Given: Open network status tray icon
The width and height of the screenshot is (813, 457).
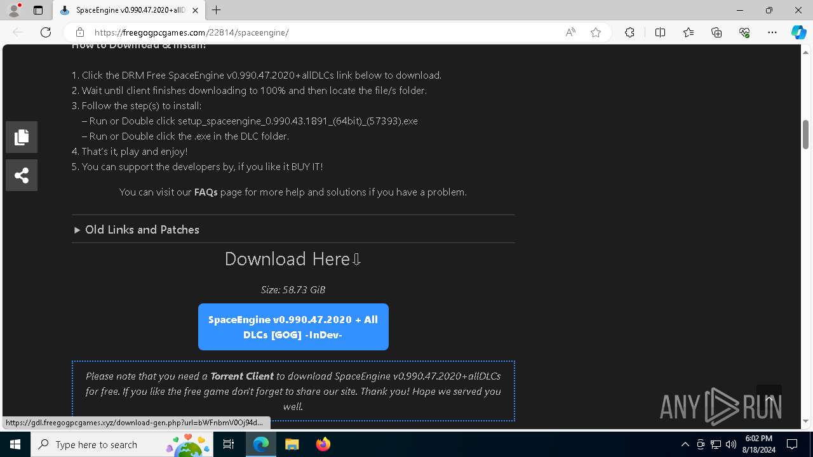Looking at the screenshot, I should click(716, 444).
